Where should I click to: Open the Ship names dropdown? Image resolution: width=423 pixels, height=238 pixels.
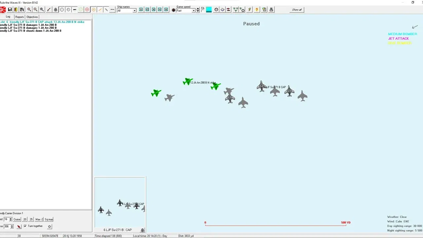pos(135,10)
